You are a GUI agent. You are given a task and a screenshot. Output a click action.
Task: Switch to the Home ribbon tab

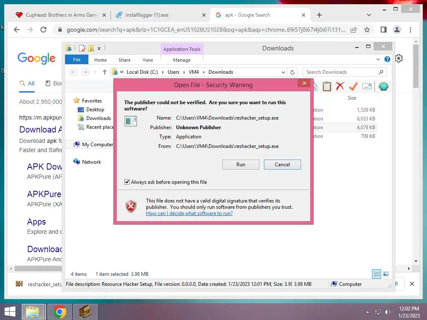[100, 60]
